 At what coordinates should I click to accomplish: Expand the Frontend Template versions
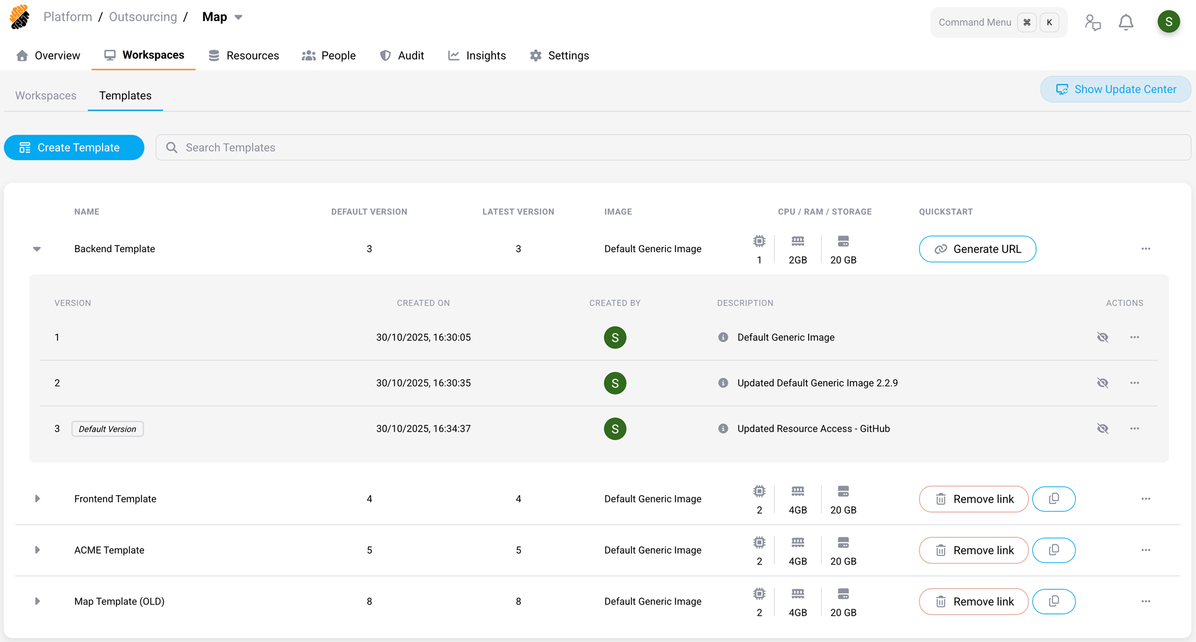37,499
